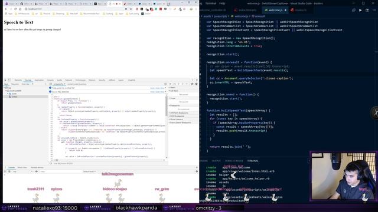Open VS Code editor More Actions

coord(374,10)
